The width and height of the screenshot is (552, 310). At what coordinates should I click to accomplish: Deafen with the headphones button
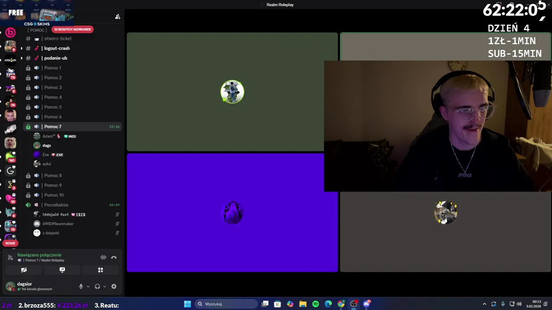97,286
